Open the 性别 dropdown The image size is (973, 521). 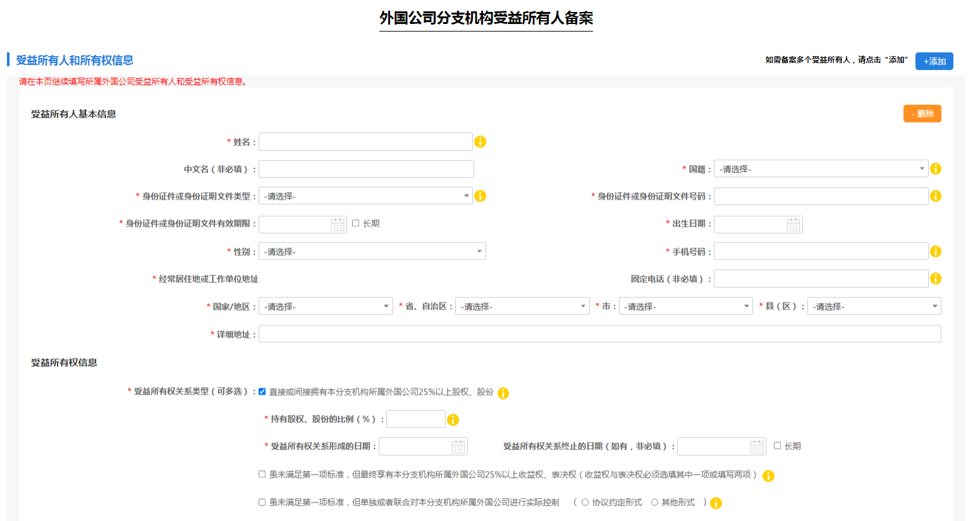point(372,251)
